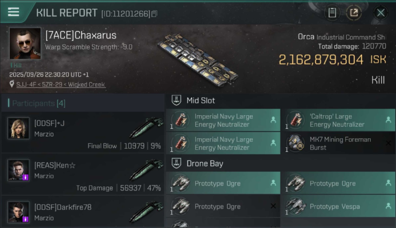Copy the kill report ID
The width and height of the screenshot is (396, 228).
pos(154,14)
